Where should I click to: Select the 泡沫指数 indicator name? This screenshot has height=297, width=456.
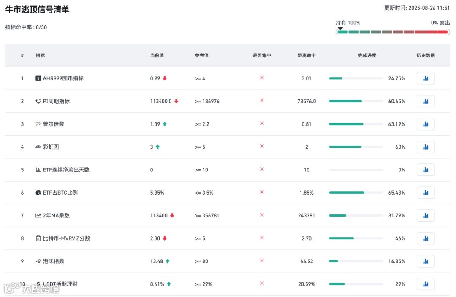pos(54,261)
